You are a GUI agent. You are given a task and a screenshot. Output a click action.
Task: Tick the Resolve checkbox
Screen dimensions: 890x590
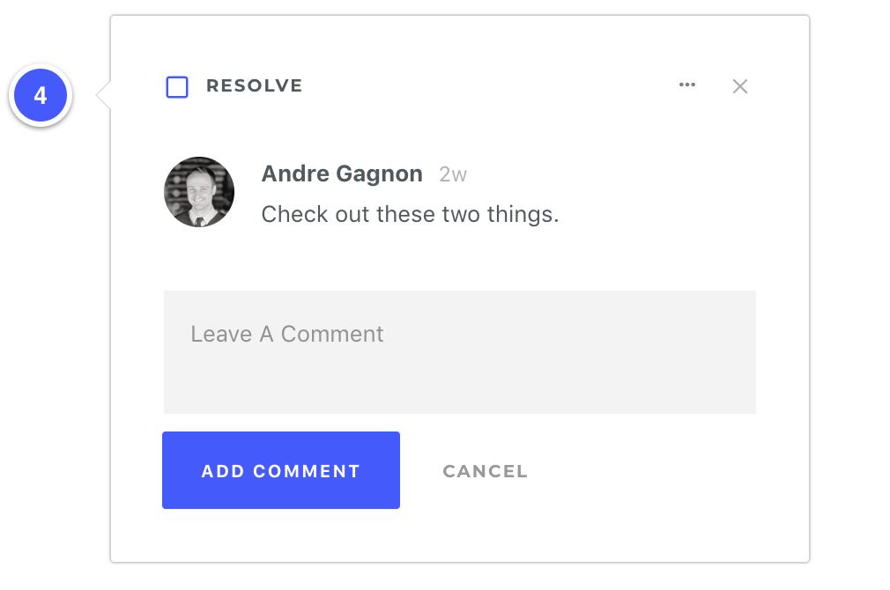tap(177, 87)
